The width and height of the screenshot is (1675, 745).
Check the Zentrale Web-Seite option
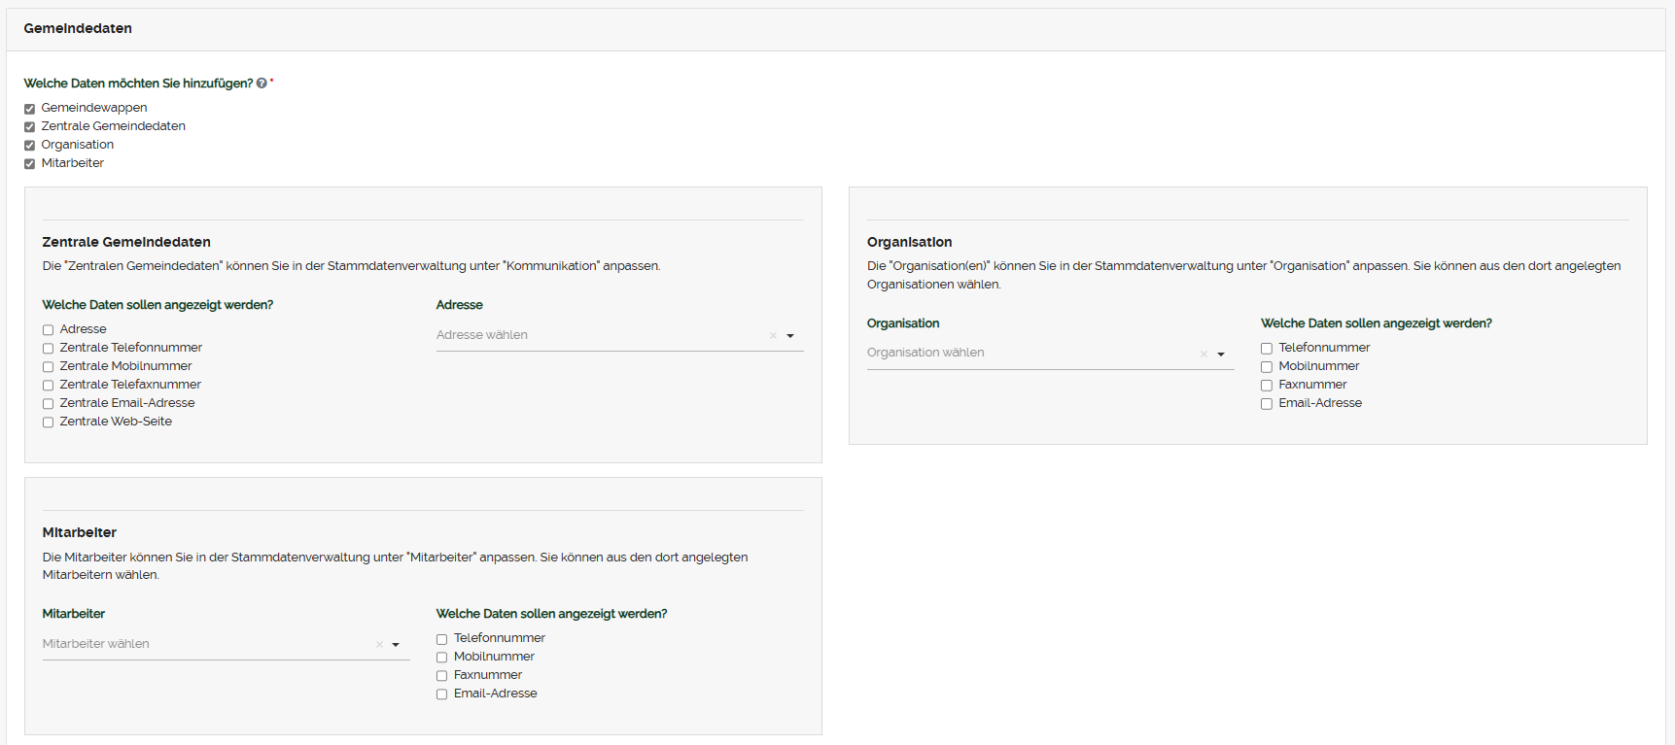click(x=48, y=423)
